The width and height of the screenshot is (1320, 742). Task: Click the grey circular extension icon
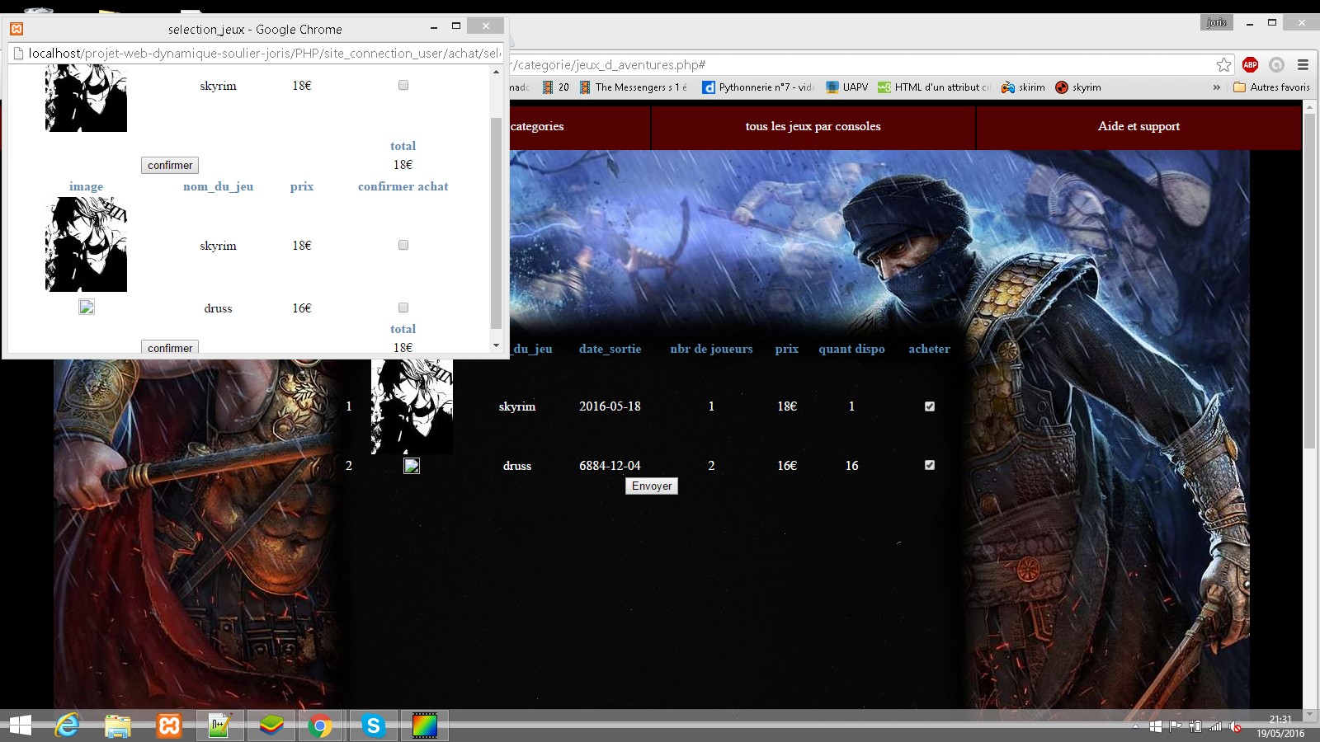pyautogui.click(x=1276, y=65)
